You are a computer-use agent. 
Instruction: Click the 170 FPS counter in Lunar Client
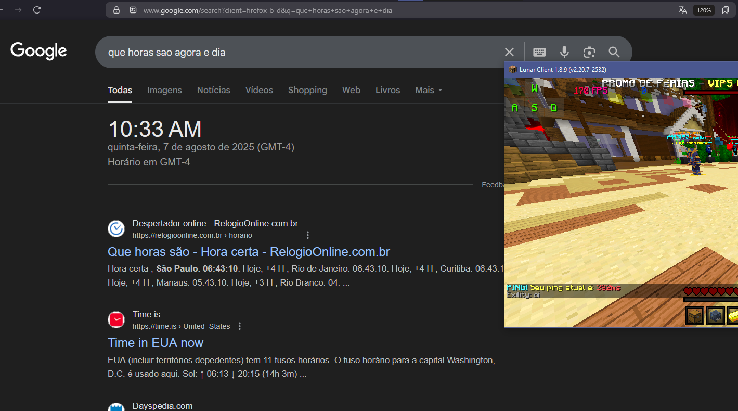tap(591, 90)
